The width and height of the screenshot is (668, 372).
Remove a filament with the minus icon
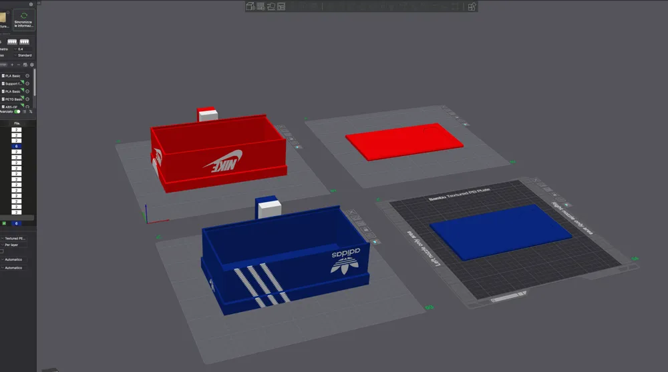pyautogui.click(x=18, y=65)
